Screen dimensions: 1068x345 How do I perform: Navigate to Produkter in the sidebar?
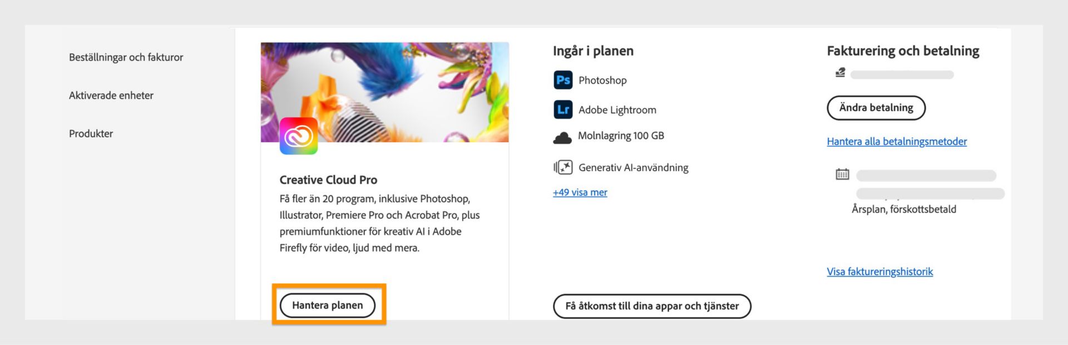coord(91,133)
